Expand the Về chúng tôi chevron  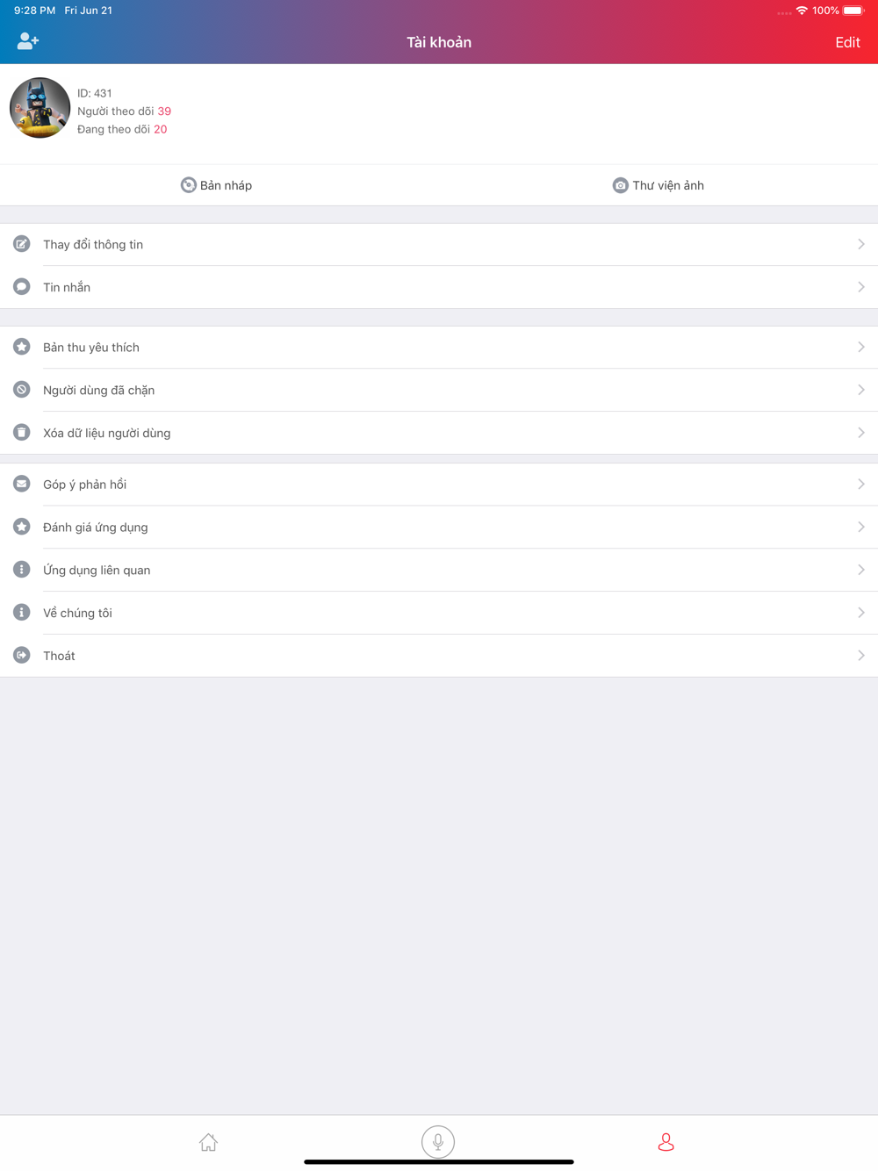[861, 613]
